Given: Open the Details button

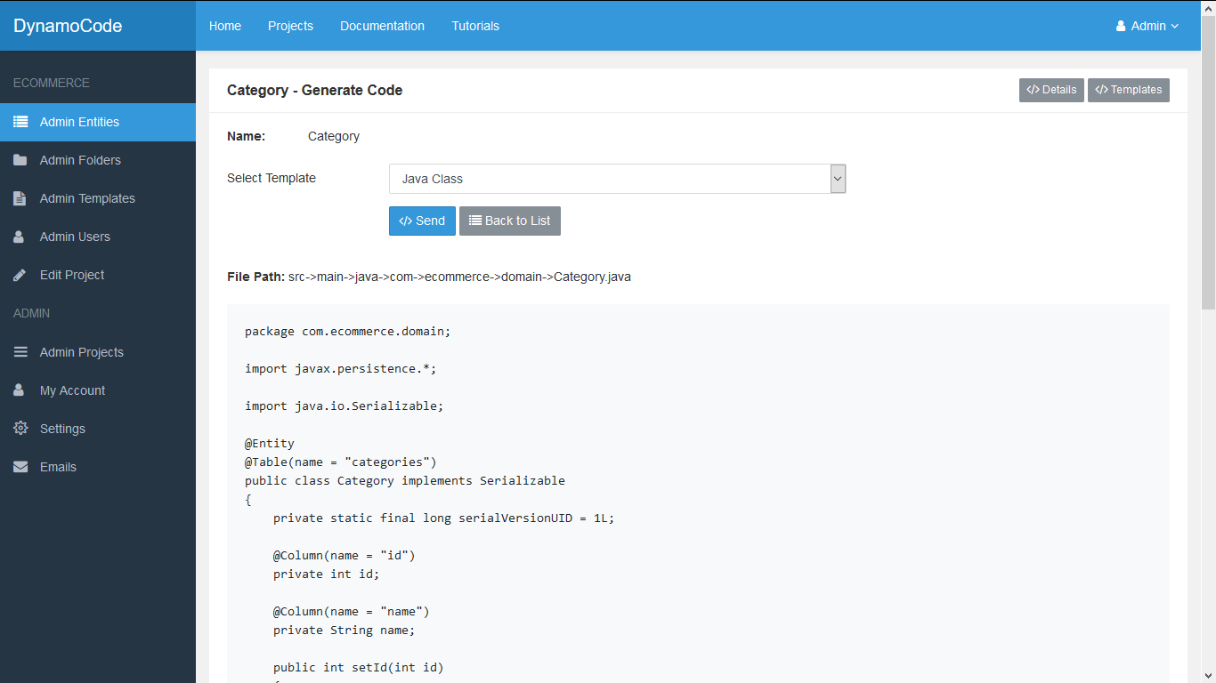Looking at the screenshot, I should tap(1051, 90).
